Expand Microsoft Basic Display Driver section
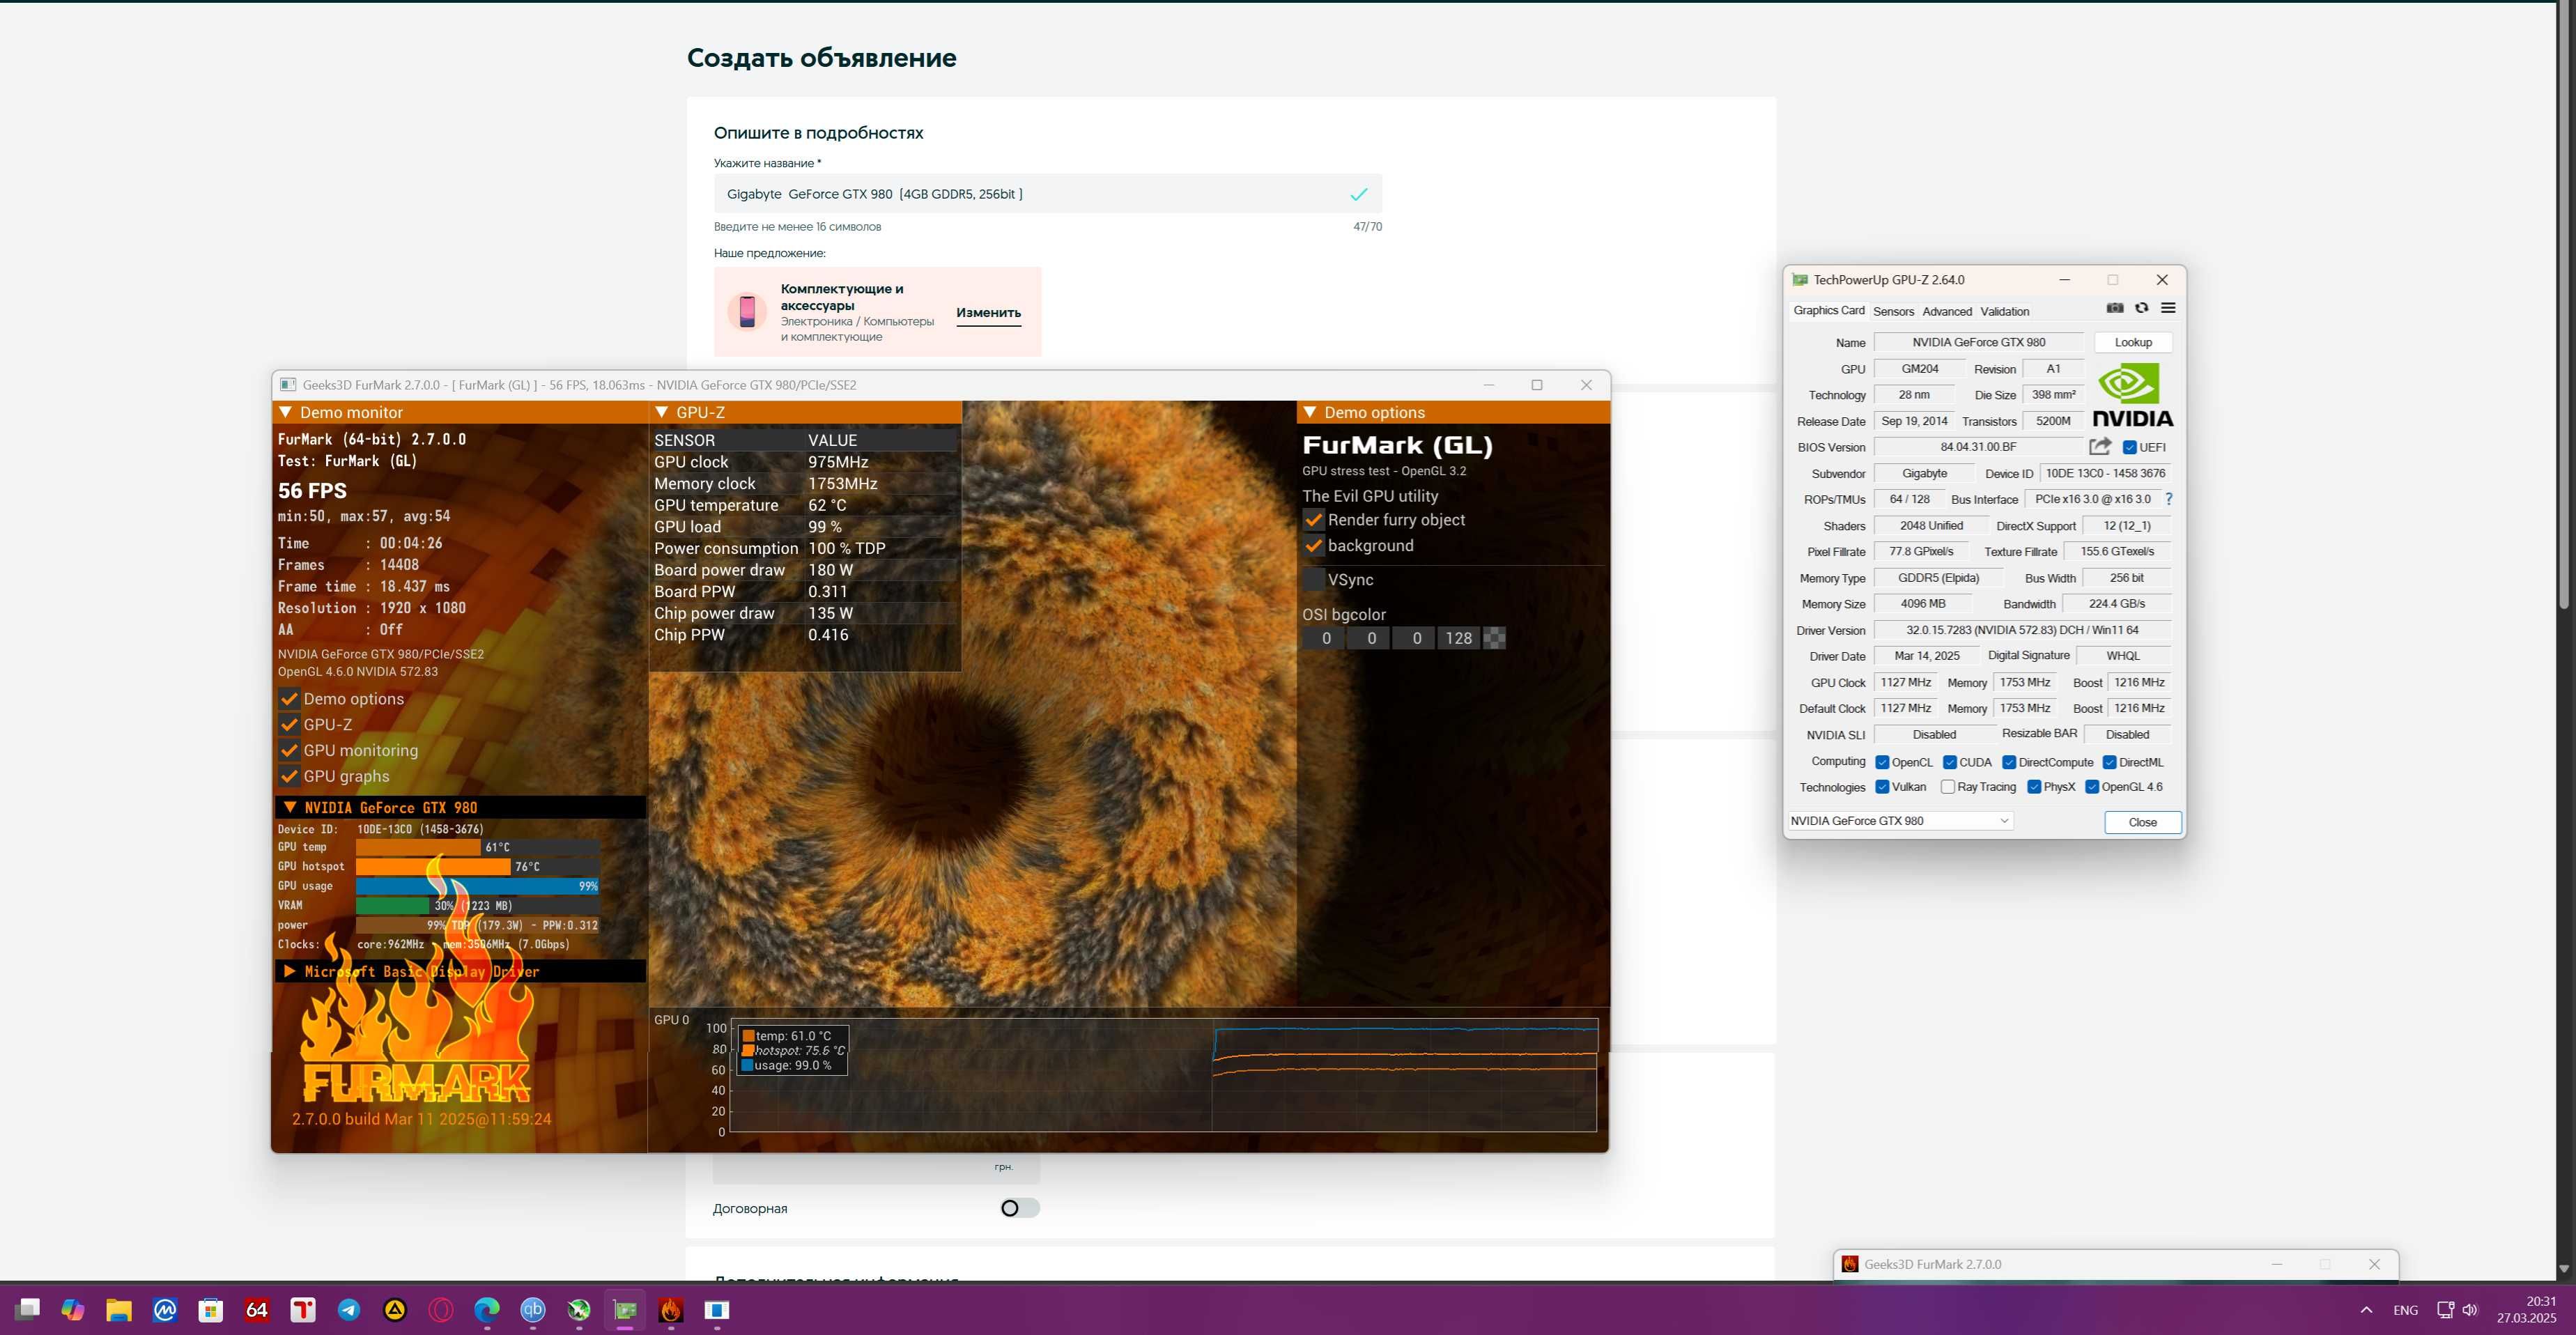Screen dimensions: 2576x1335 tap(460, 971)
